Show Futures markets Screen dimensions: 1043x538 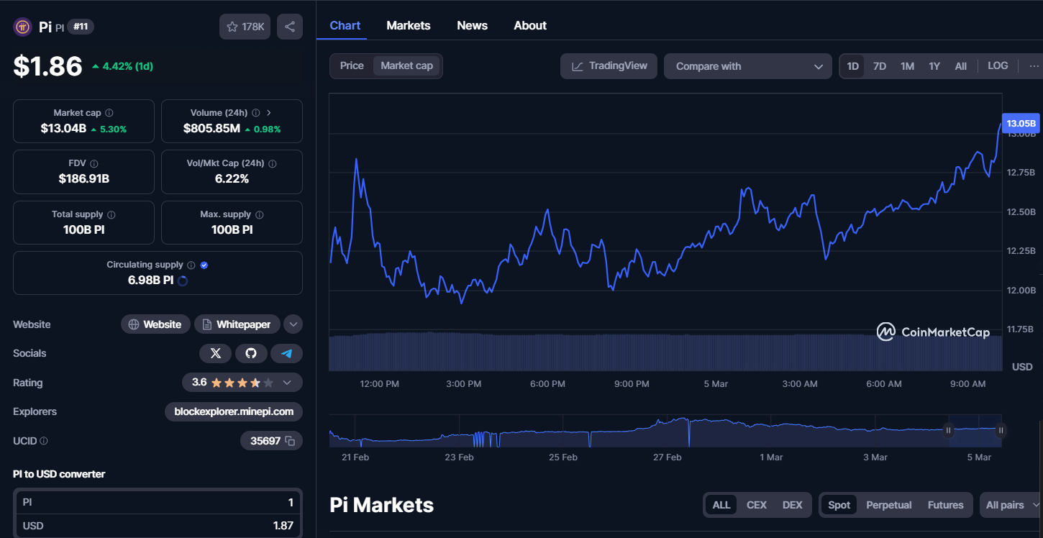pyautogui.click(x=946, y=505)
